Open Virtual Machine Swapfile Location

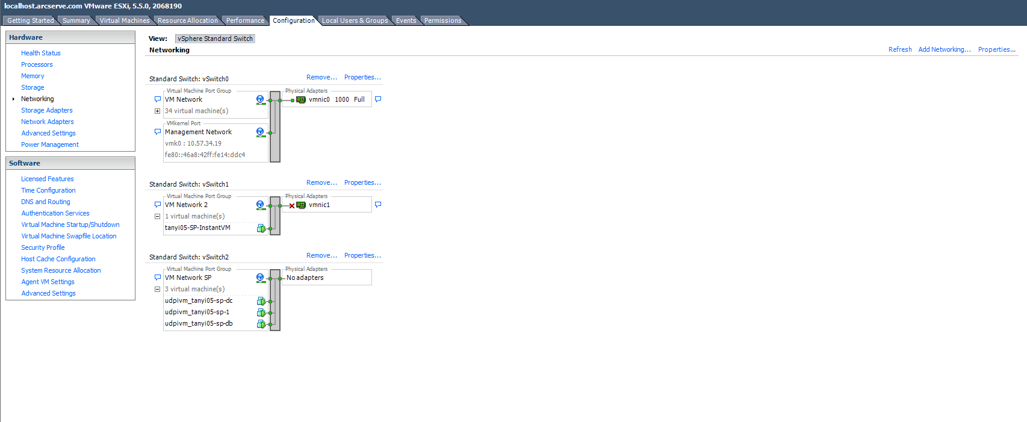69,236
